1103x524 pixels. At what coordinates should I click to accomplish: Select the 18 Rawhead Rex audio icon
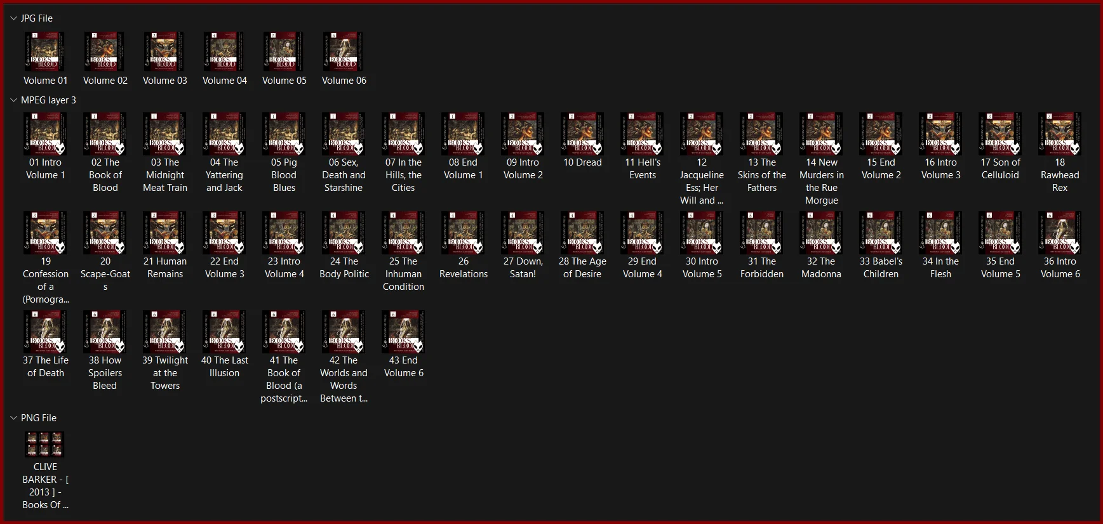click(1060, 134)
